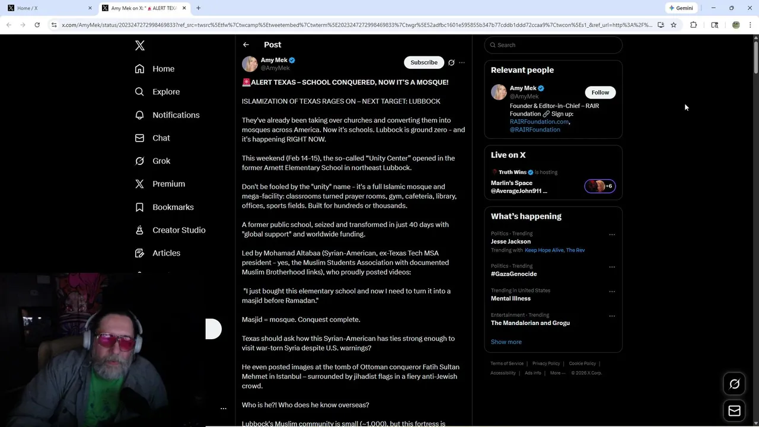Open Amy Mek avatar in Relevant people
Screen dimensions: 759x427
[x=499, y=92]
